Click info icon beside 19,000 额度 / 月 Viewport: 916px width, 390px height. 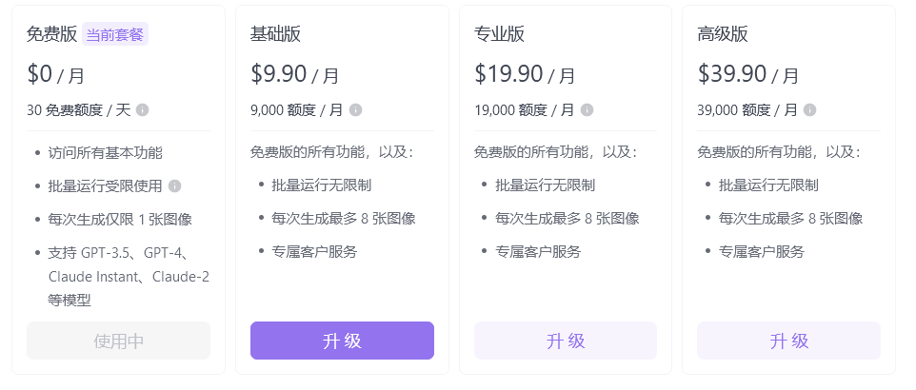pyautogui.click(x=587, y=109)
